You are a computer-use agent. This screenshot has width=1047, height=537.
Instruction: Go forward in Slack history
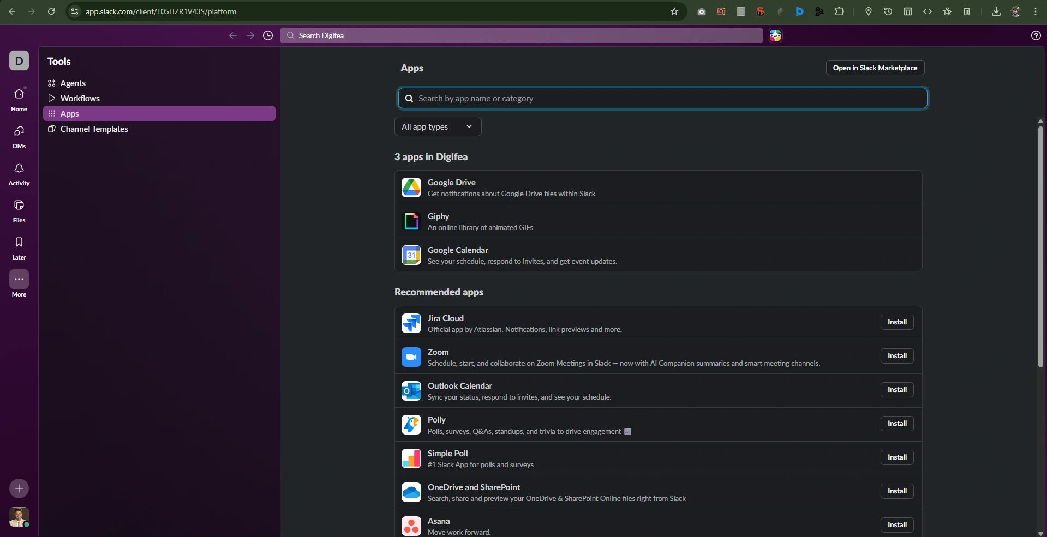250,35
